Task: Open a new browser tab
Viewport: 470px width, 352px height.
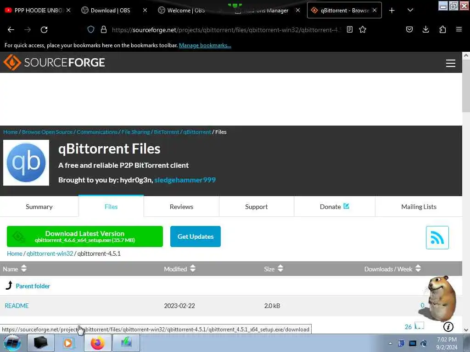Action: [392, 10]
